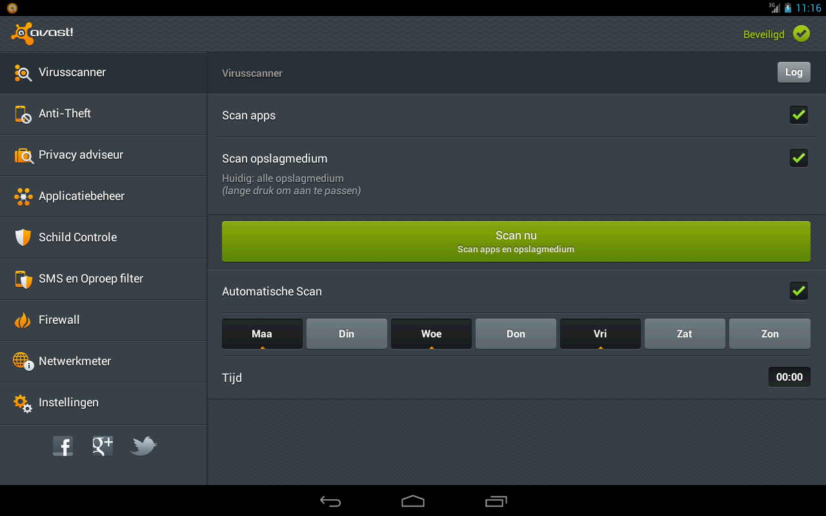
Task: Click the Log button
Action: pos(794,72)
